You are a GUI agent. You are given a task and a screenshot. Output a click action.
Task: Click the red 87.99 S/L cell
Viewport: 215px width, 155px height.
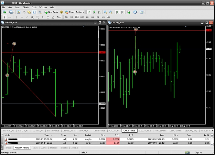(113, 143)
